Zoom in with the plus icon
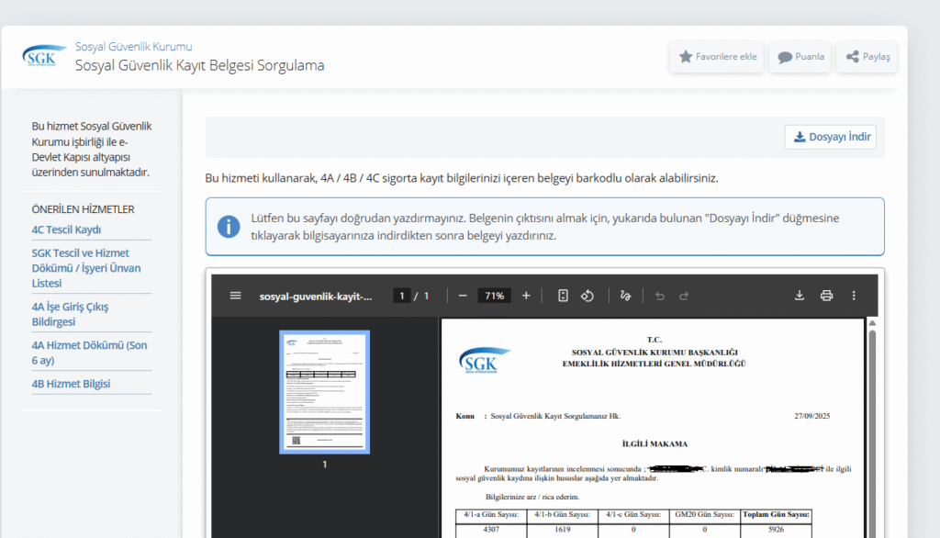The height and width of the screenshot is (538, 940). click(526, 296)
